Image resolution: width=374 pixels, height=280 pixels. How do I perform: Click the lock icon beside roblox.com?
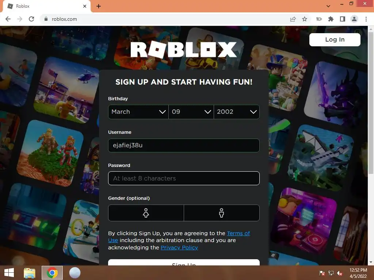46,19
